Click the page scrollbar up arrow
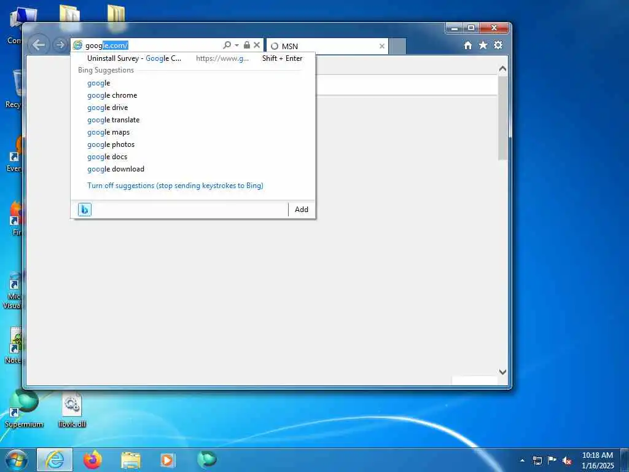Screen dimensions: 629x472 click(502, 69)
